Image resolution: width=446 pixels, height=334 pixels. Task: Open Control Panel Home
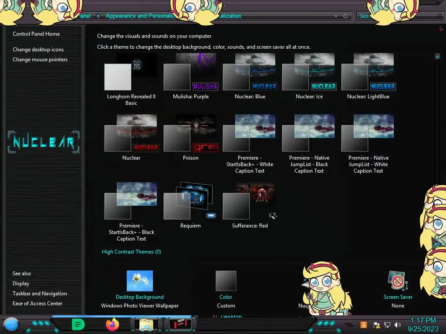[x=36, y=34]
